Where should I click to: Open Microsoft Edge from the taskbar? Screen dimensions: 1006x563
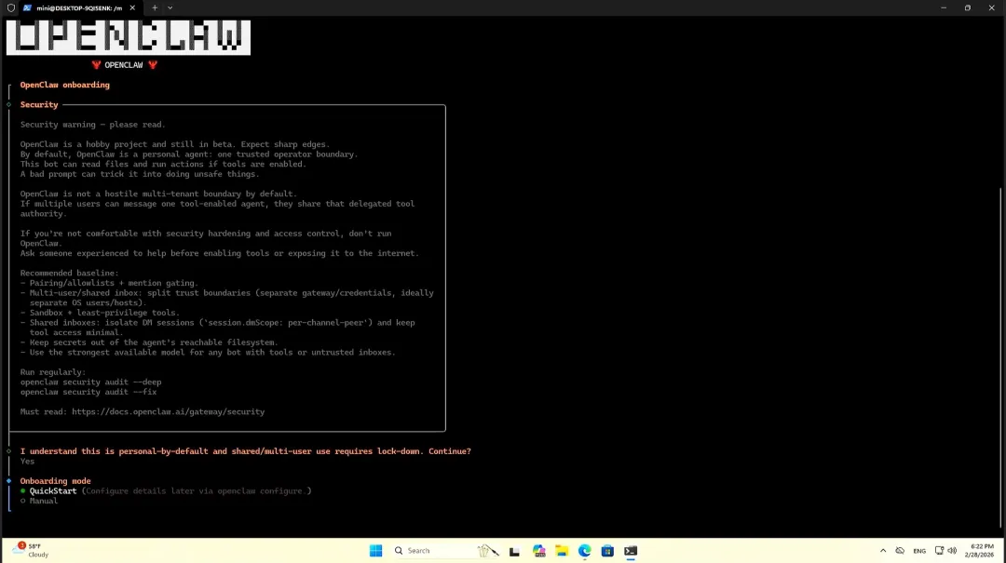click(584, 551)
